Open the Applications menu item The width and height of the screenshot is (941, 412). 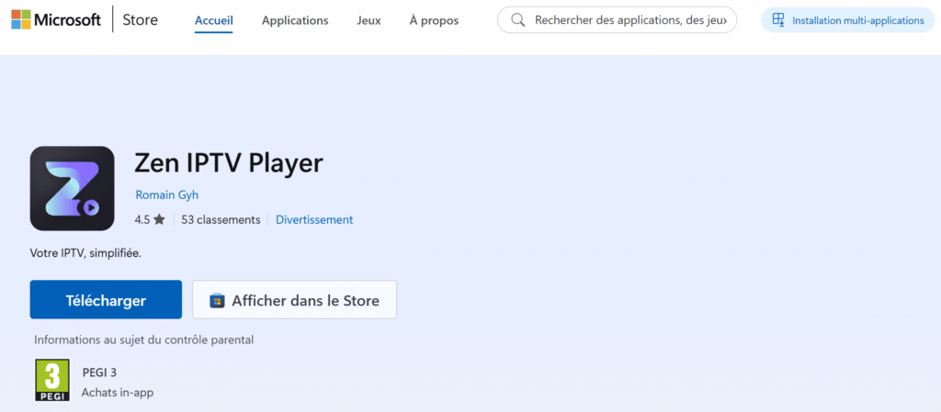point(295,20)
